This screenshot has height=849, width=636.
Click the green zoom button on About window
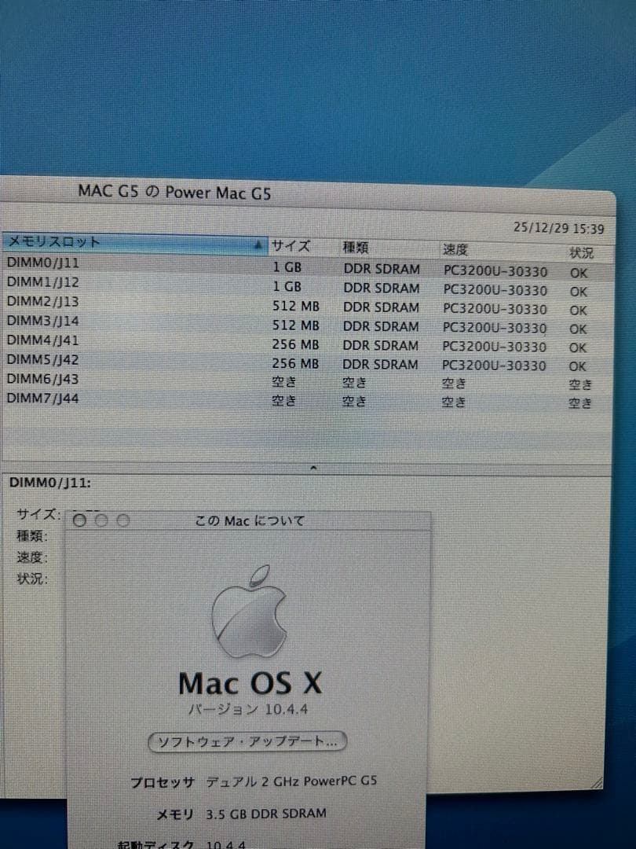tap(122, 520)
